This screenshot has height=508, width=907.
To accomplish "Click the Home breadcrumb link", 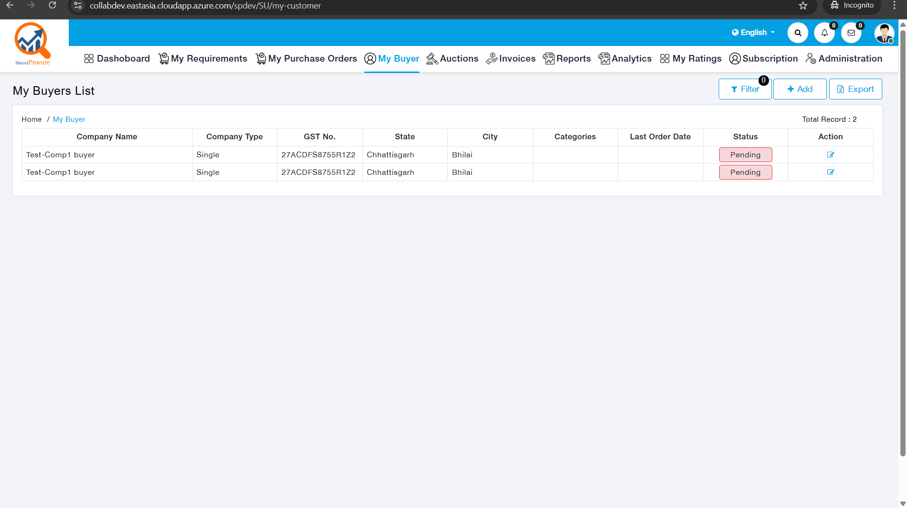I will pos(31,119).
